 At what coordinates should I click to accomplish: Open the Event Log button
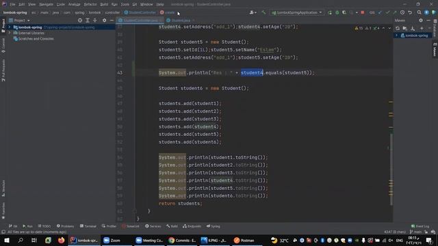coord(420,226)
